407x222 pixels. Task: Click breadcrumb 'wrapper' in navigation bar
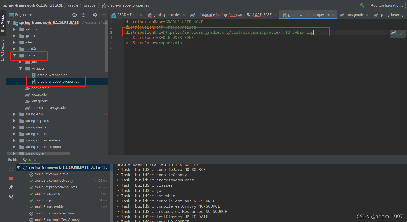point(90,5)
